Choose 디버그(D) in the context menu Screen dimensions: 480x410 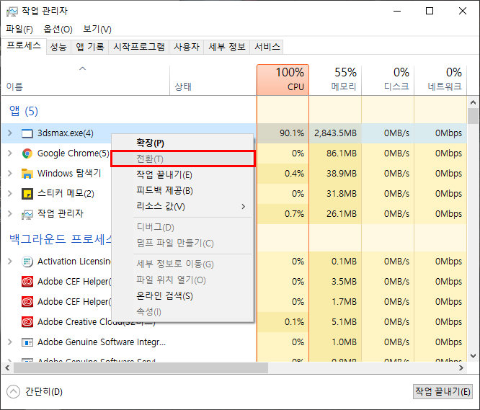[182, 227]
